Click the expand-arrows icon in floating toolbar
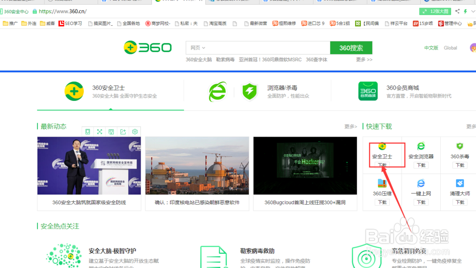The width and height of the screenshot is (476, 268). (x=99, y=132)
